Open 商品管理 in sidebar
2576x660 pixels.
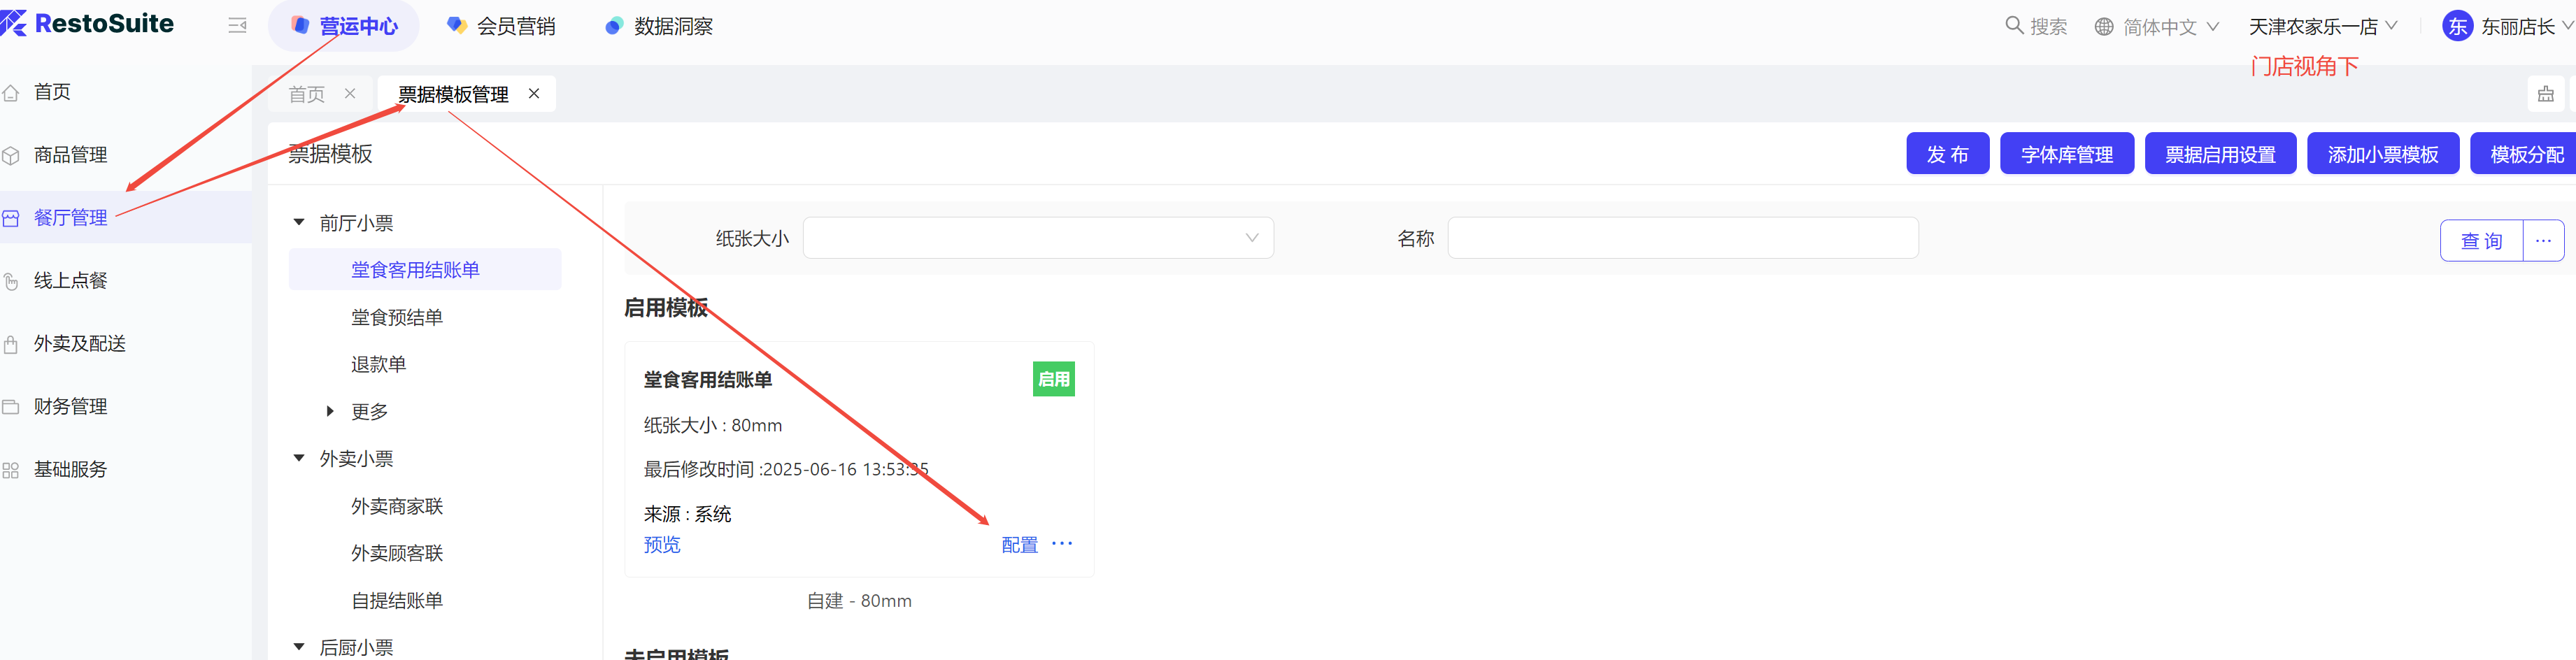(70, 155)
